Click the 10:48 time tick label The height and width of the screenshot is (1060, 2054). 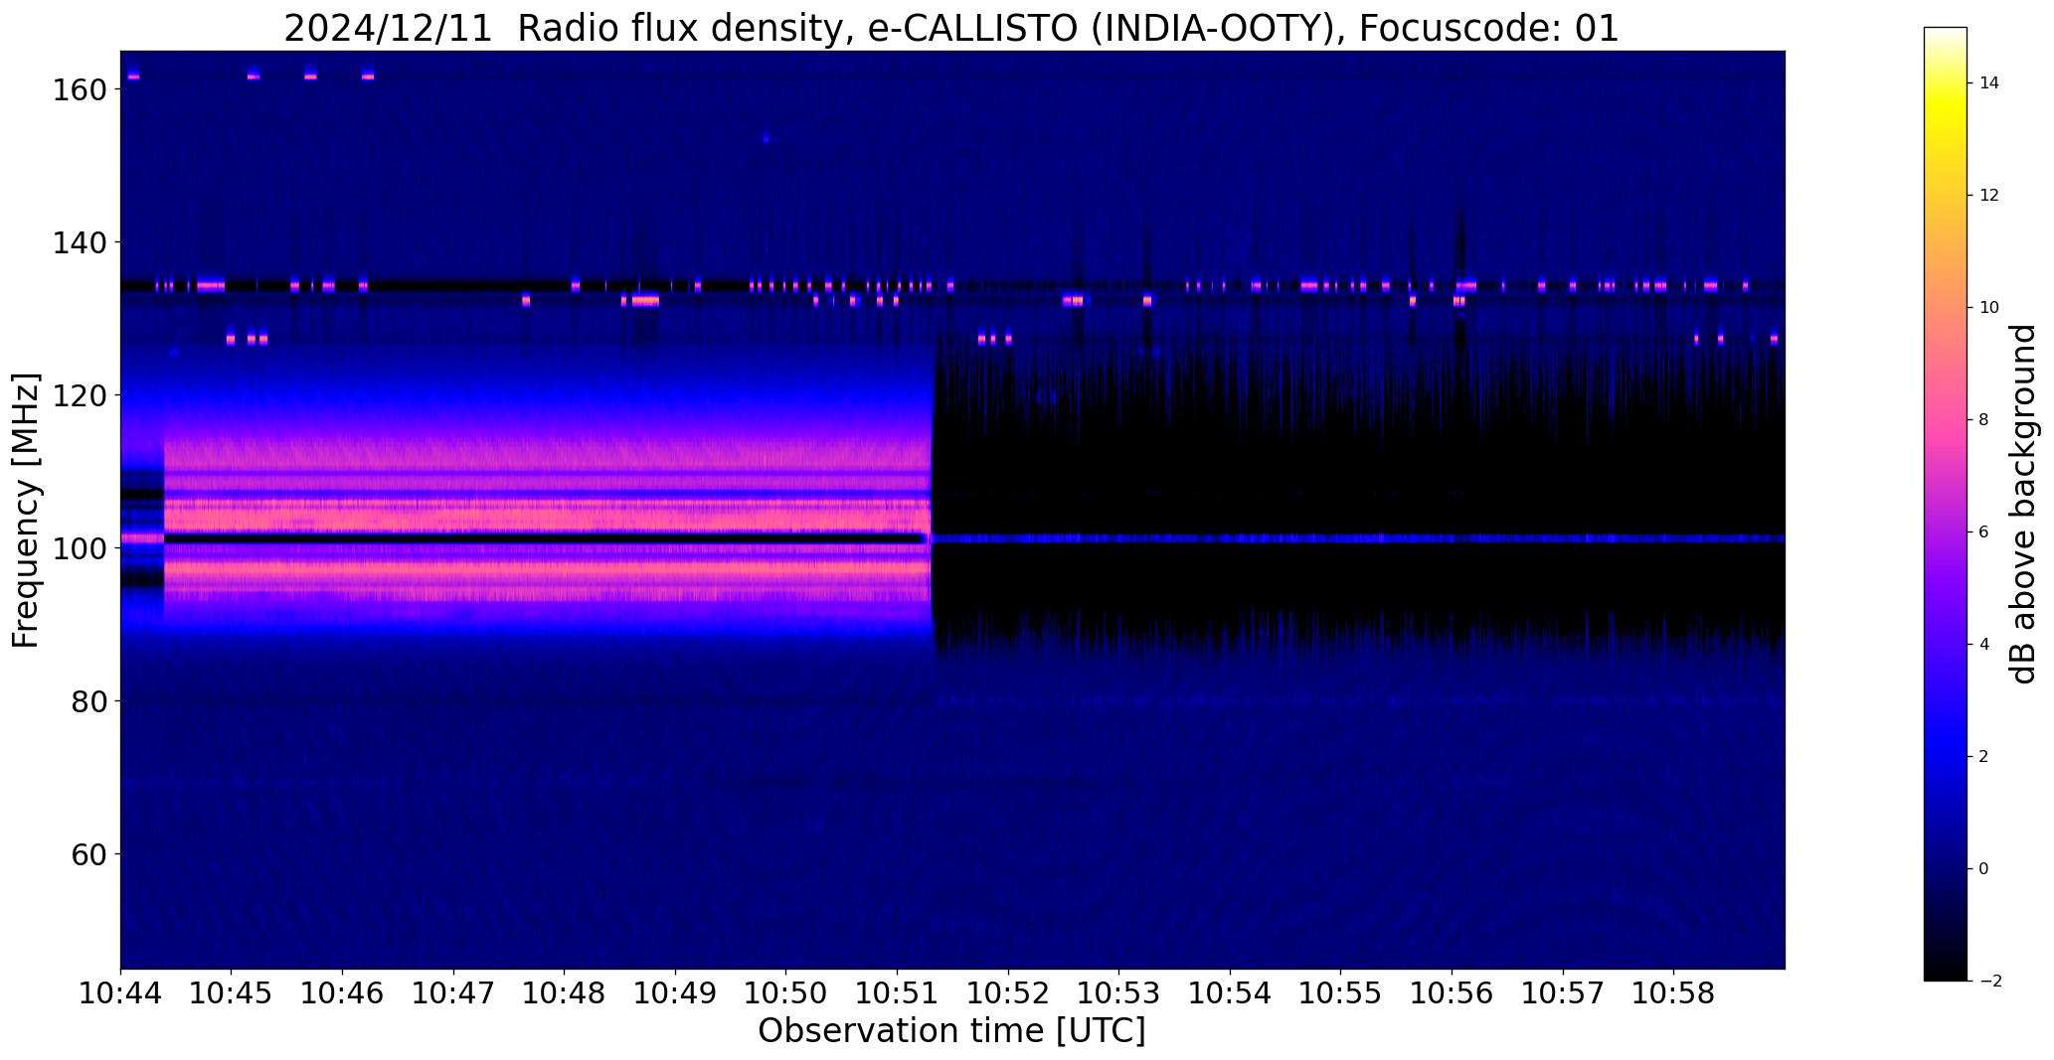tap(565, 993)
